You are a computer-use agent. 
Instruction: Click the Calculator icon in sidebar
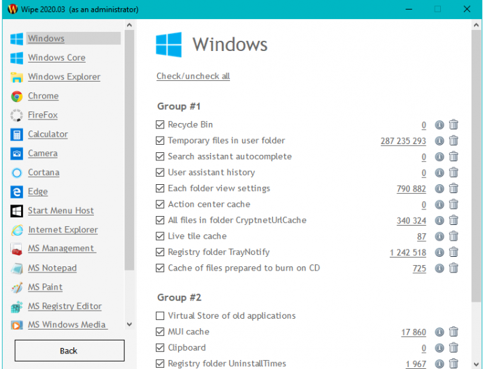click(16, 135)
